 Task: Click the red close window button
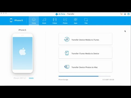pos(1,13)
